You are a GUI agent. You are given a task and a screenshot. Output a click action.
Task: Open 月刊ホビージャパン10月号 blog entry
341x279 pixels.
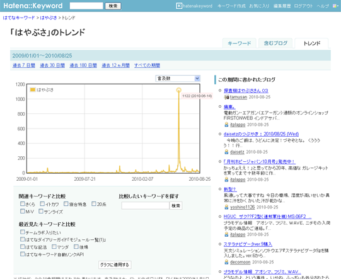click(x=259, y=162)
